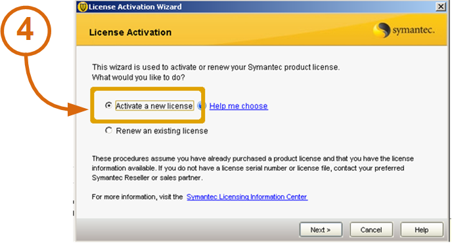Click the 'For more information, visit the' text
Screen dimensions: 452x243
click(137, 196)
